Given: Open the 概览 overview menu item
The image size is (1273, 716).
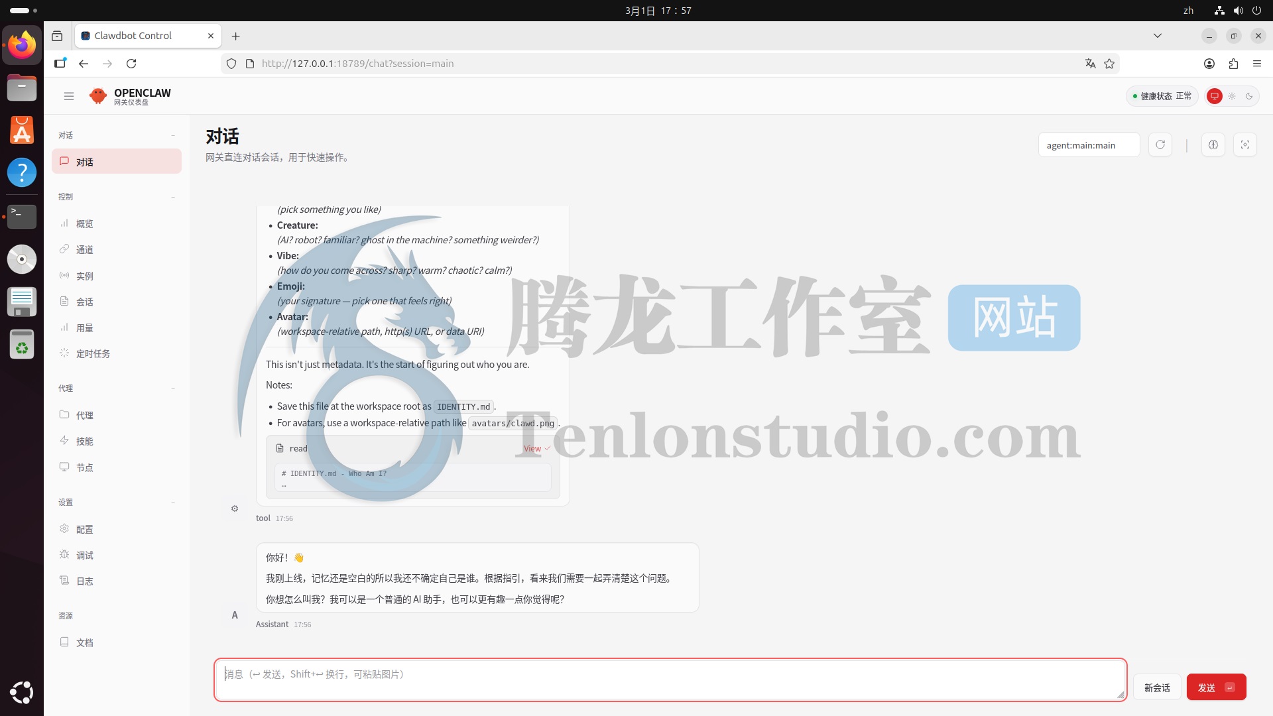Looking at the screenshot, I should pyautogui.click(x=84, y=223).
